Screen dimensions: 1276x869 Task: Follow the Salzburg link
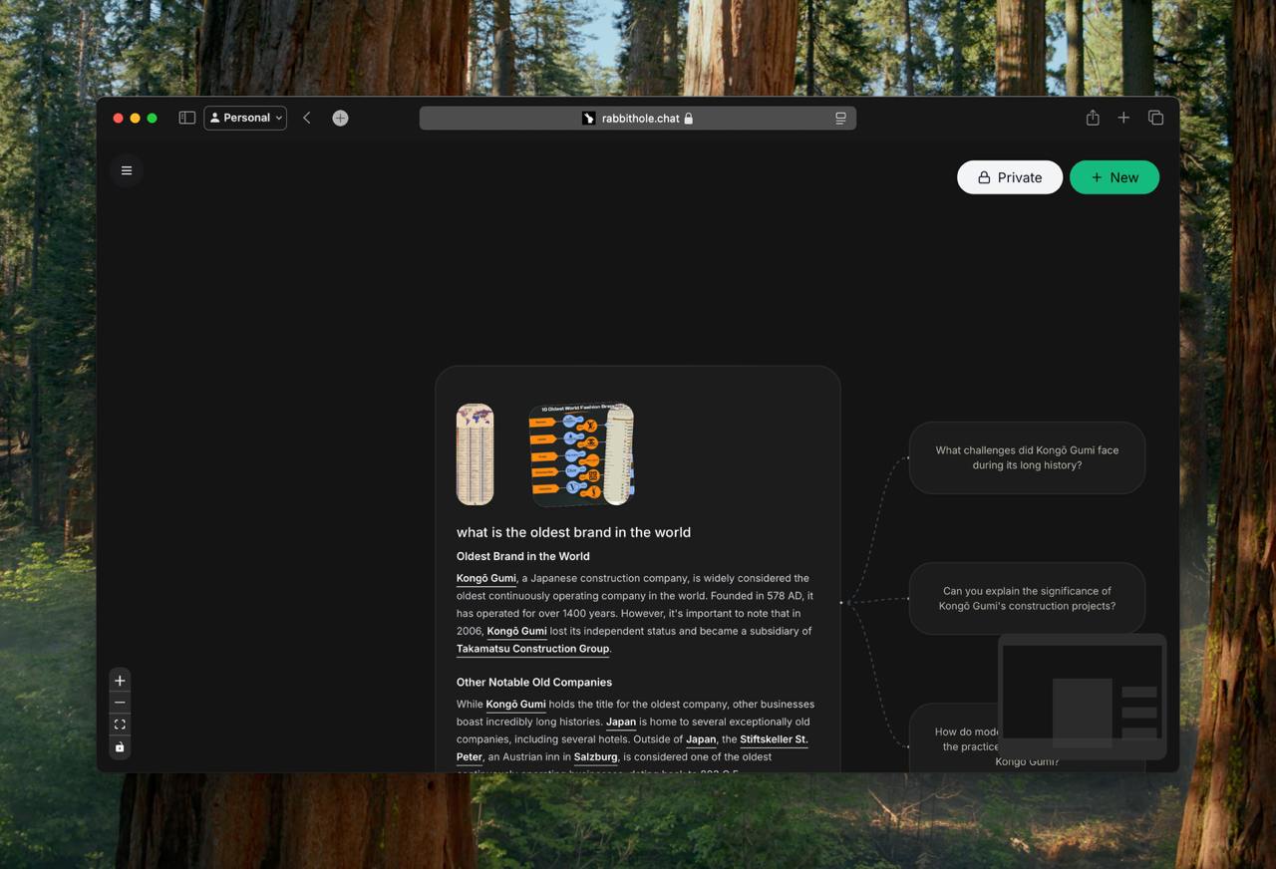coord(595,757)
